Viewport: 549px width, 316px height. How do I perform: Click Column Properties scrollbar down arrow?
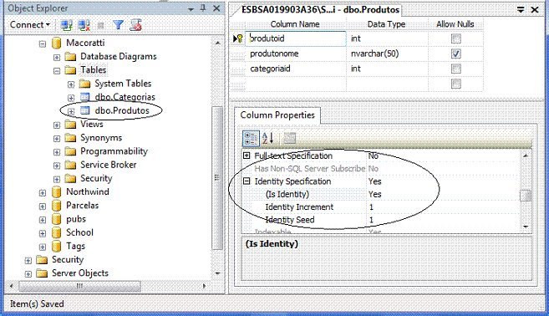[526, 227]
